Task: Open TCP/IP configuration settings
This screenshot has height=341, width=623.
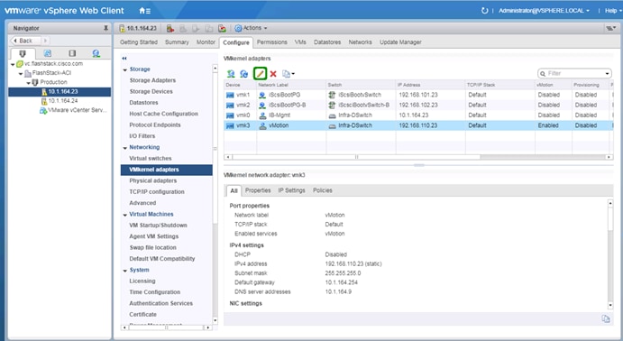Action: (x=157, y=191)
